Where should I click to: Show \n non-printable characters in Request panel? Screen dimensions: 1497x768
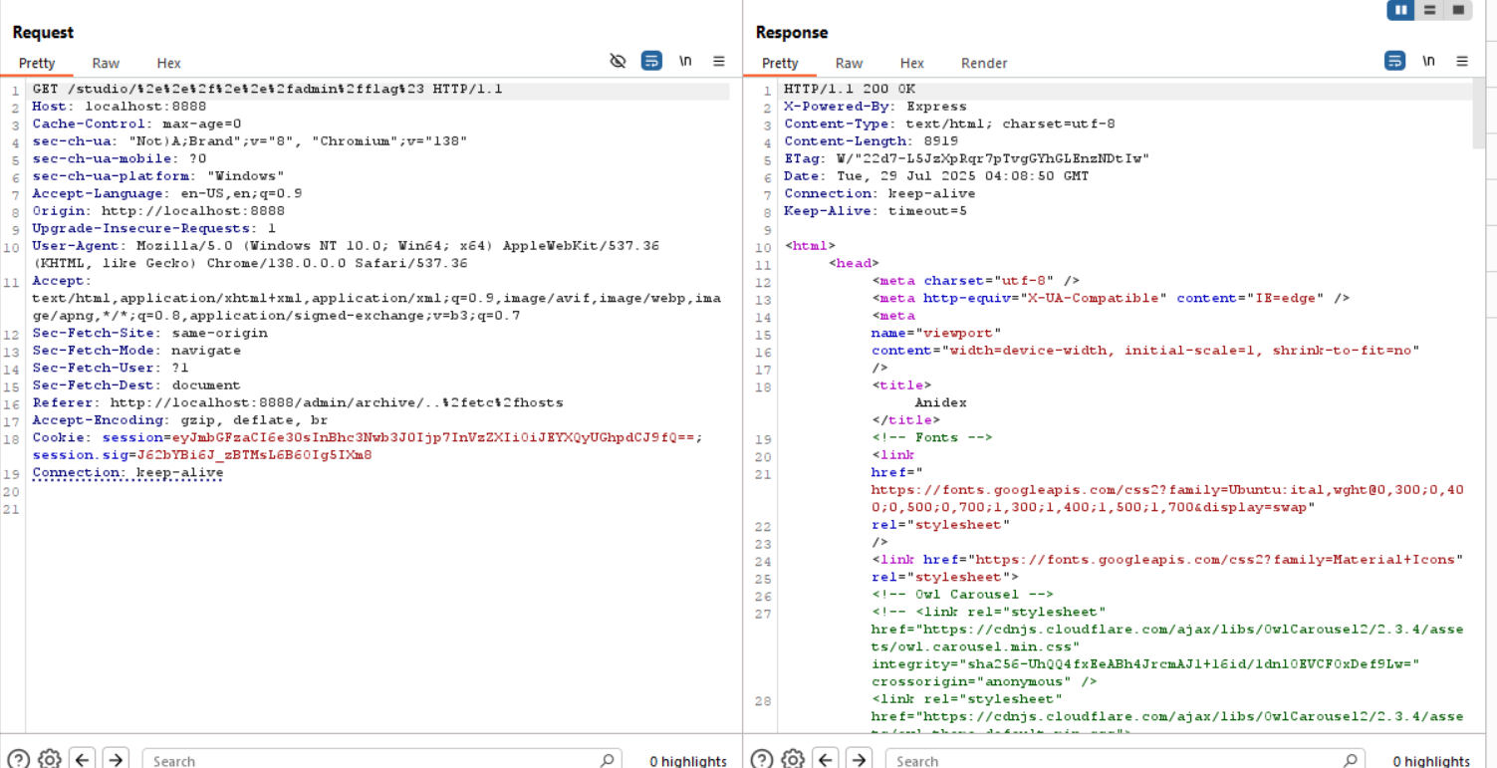pyautogui.click(x=685, y=62)
